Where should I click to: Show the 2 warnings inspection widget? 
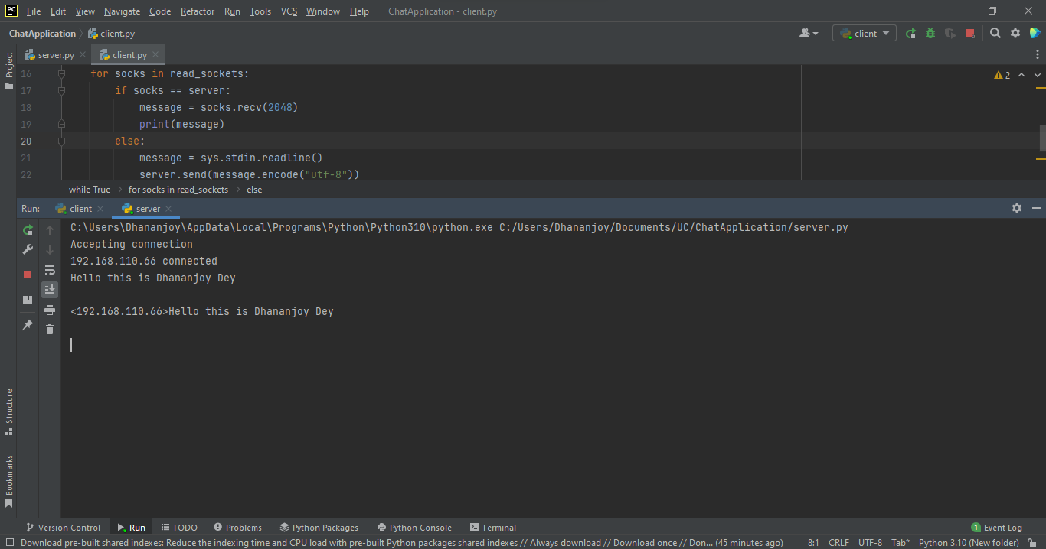[x=1002, y=75]
